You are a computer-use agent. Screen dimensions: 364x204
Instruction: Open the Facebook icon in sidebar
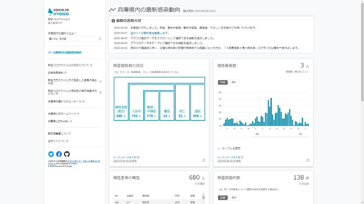click(x=59, y=154)
